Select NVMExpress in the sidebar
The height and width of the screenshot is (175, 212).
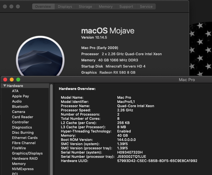coord(23,169)
